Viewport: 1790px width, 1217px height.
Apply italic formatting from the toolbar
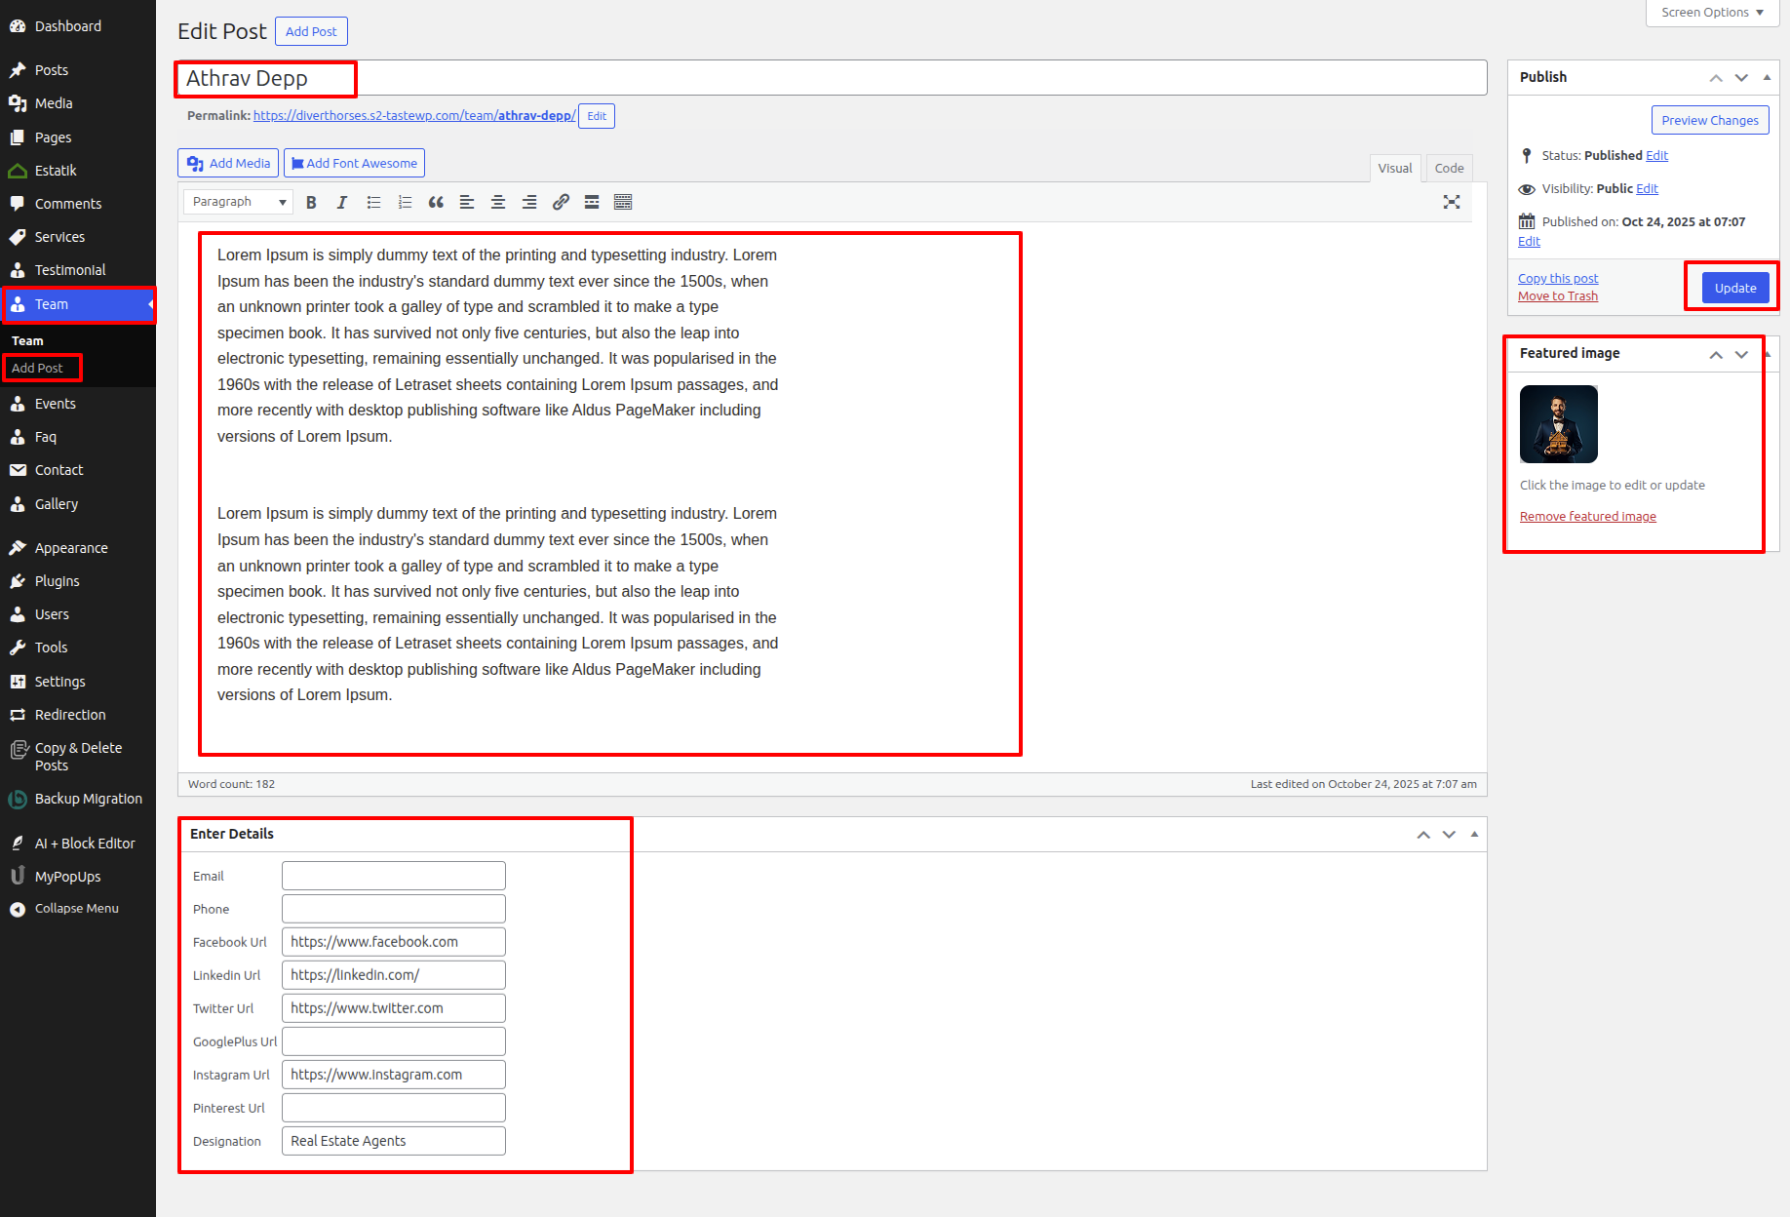tap(342, 202)
